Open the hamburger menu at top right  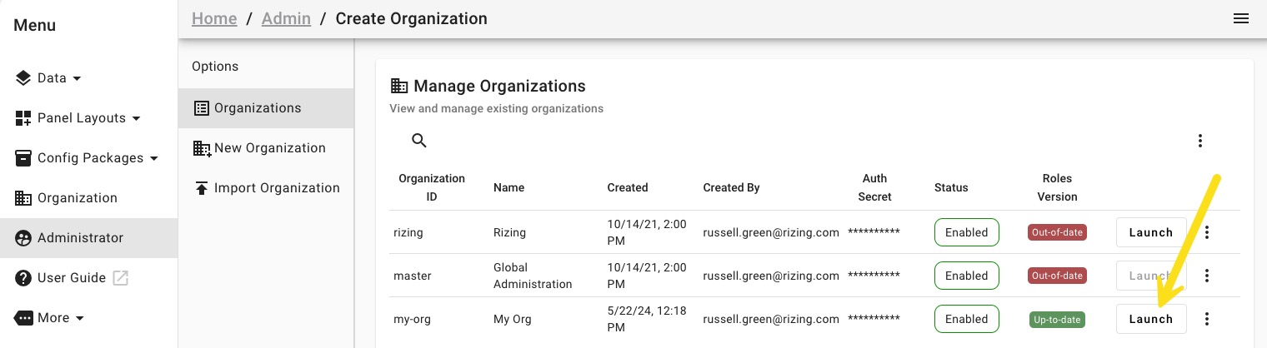pyautogui.click(x=1241, y=18)
